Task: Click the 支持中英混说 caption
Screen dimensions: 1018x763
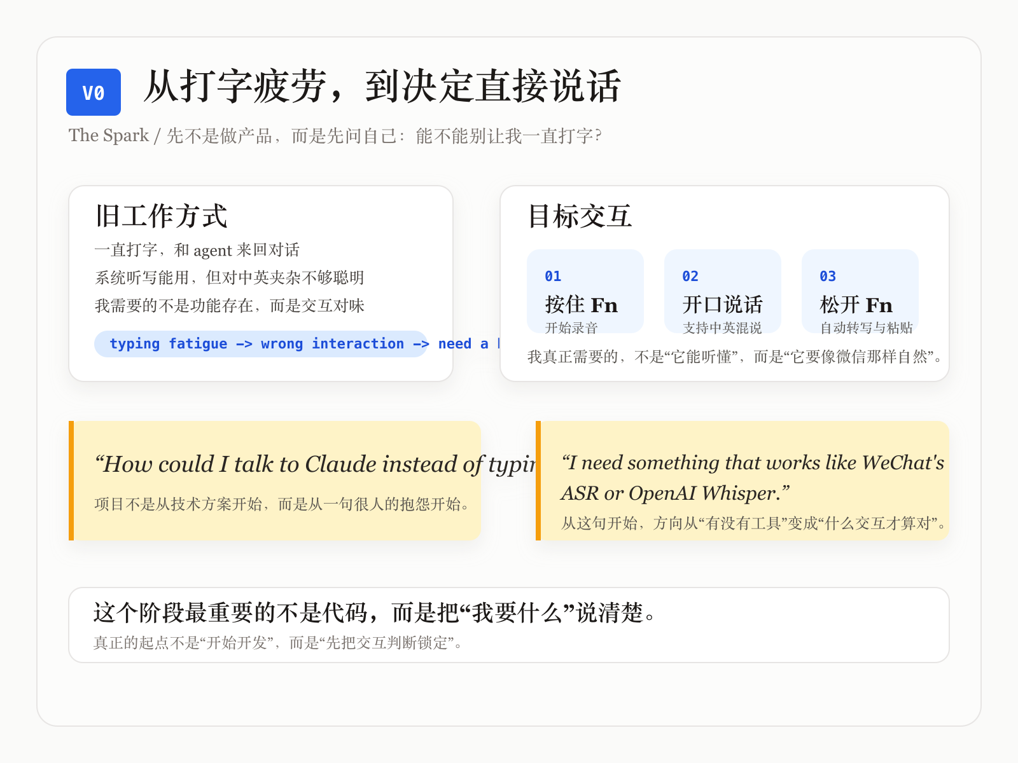Action: pyautogui.click(x=722, y=328)
